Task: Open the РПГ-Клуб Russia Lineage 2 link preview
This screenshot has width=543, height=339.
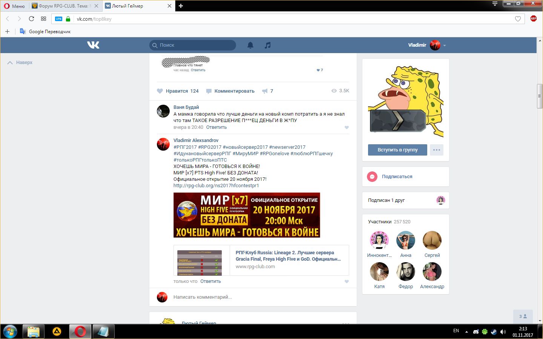Action: (261, 260)
